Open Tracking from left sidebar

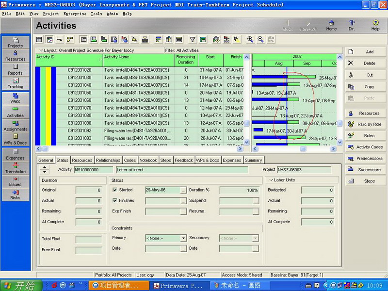[x=16, y=83]
